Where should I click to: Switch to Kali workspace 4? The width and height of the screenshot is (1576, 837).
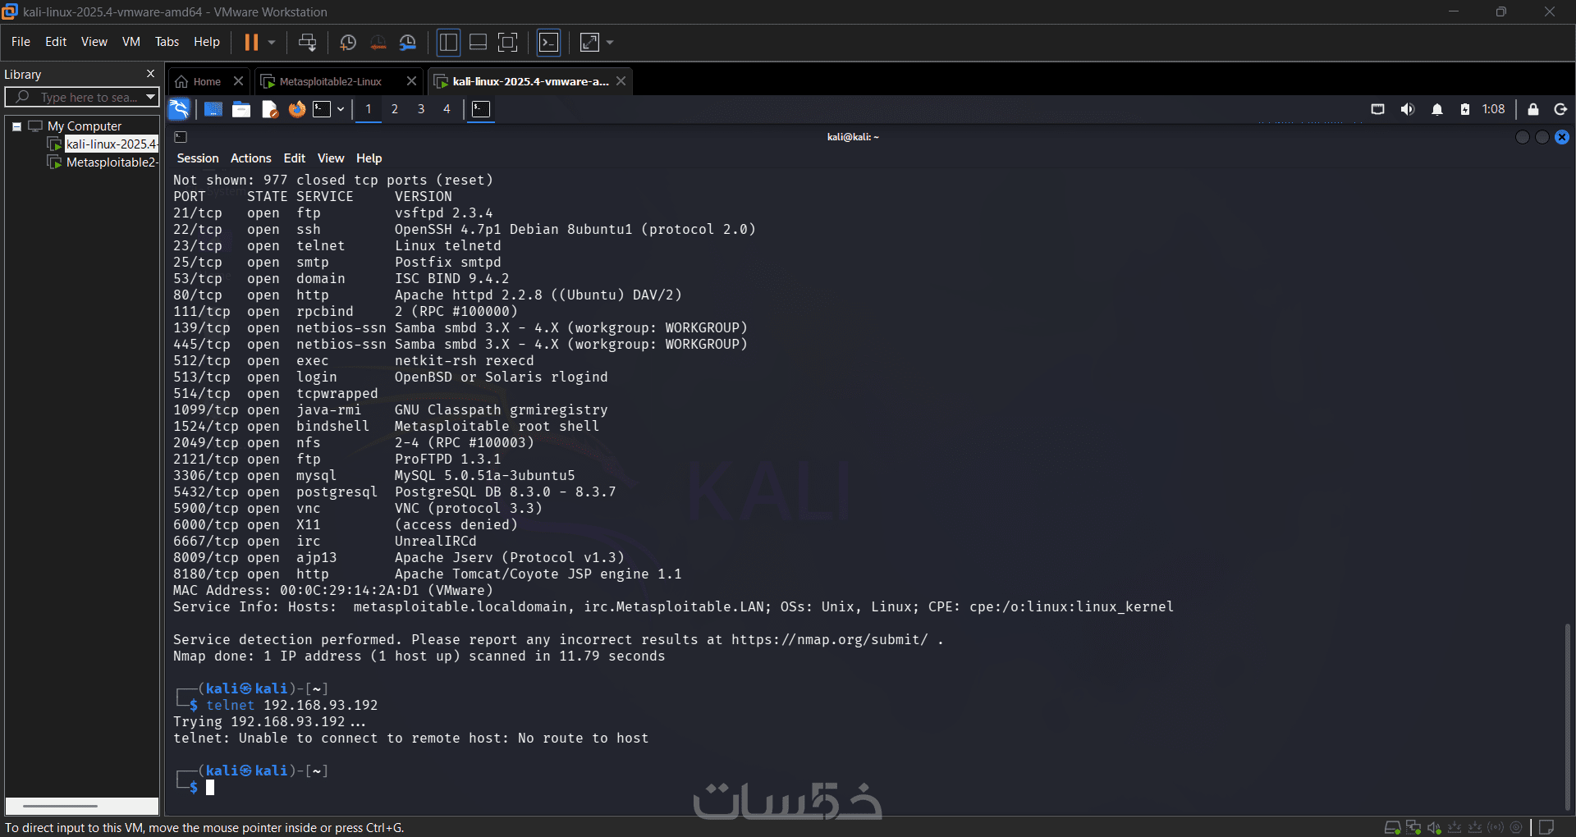point(447,109)
